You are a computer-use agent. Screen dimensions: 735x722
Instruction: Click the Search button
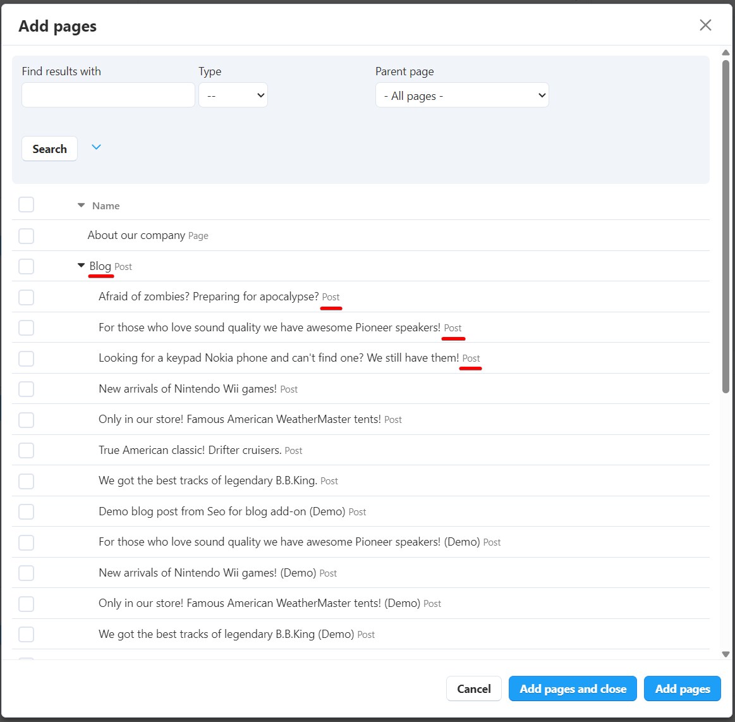pos(49,149)
